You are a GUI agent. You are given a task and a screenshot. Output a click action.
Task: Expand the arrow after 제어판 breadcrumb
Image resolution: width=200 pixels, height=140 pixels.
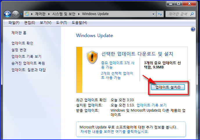[49, 14]
